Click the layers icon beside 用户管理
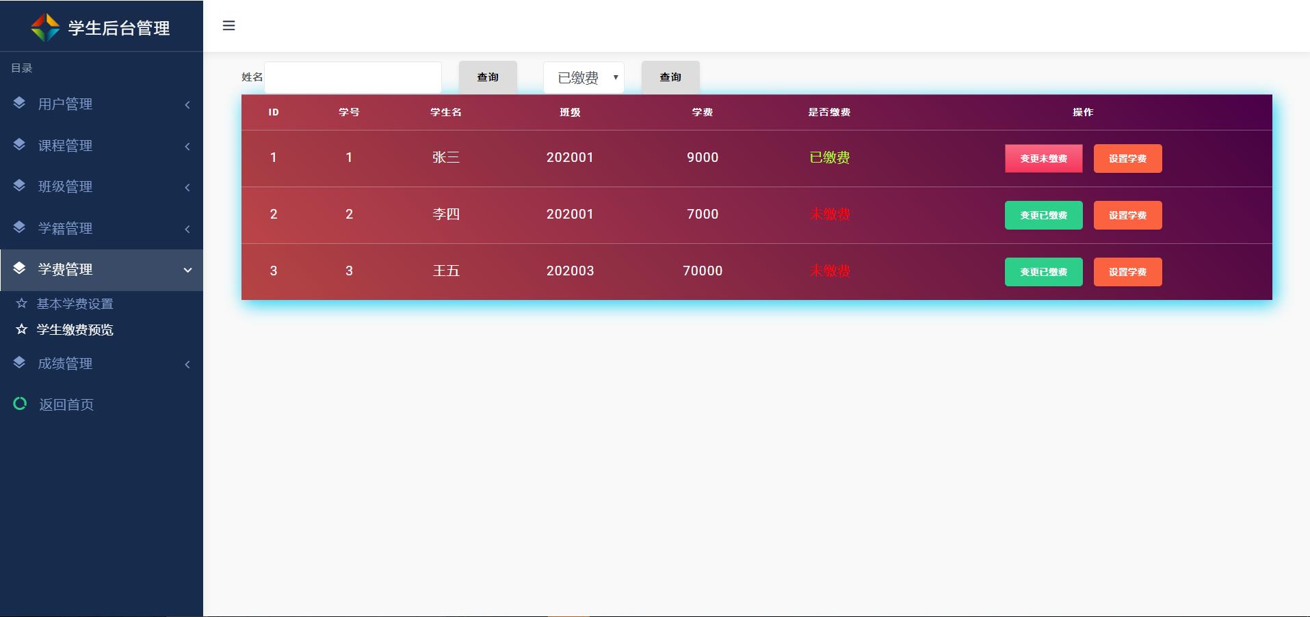 click(x=19, y=103)
